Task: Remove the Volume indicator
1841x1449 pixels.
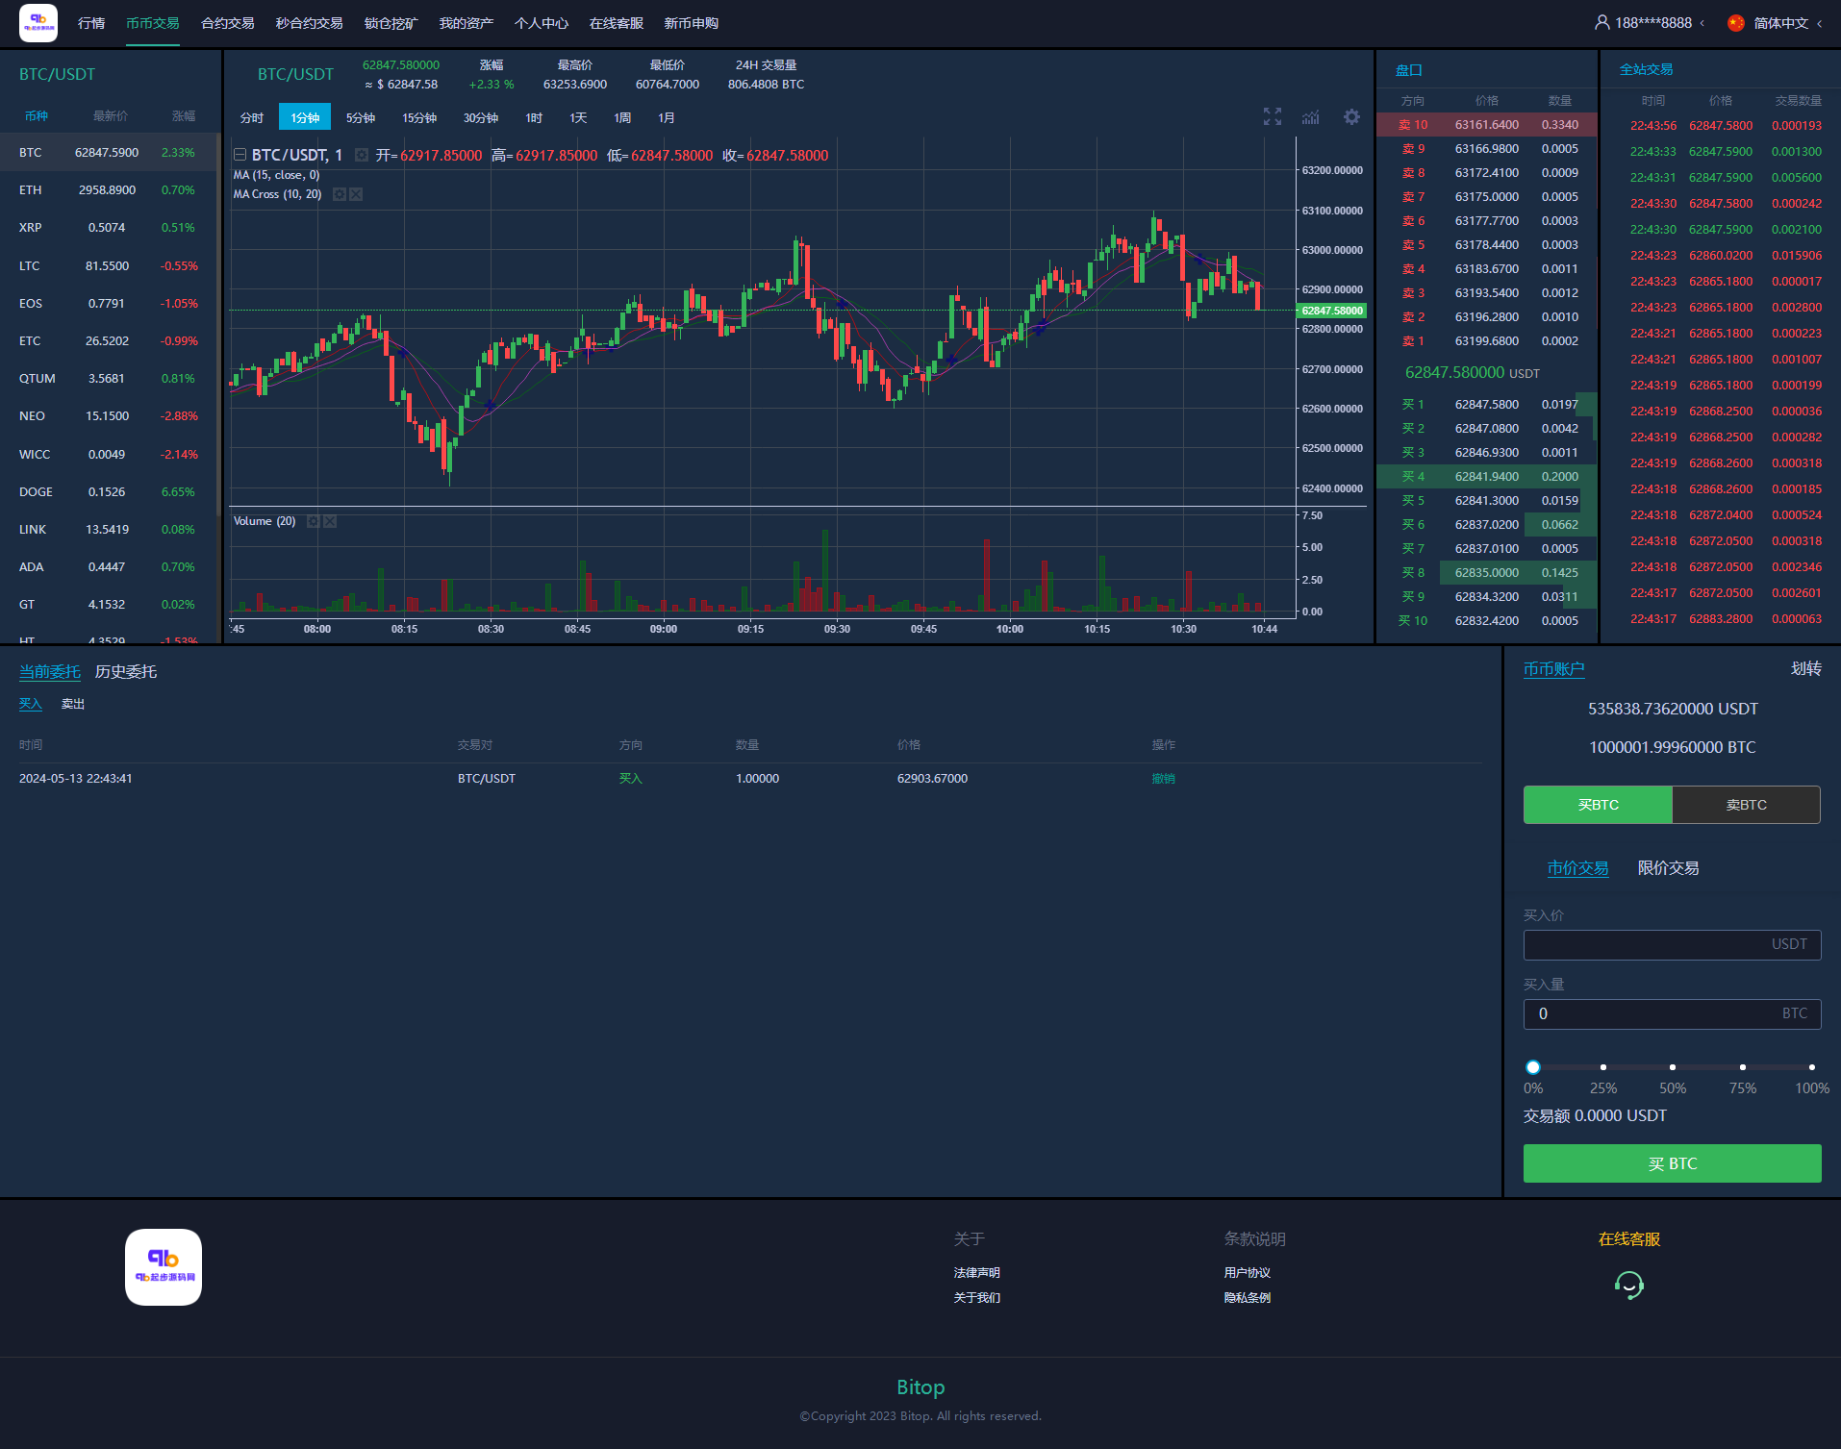Action: click(x=330, y=521)
